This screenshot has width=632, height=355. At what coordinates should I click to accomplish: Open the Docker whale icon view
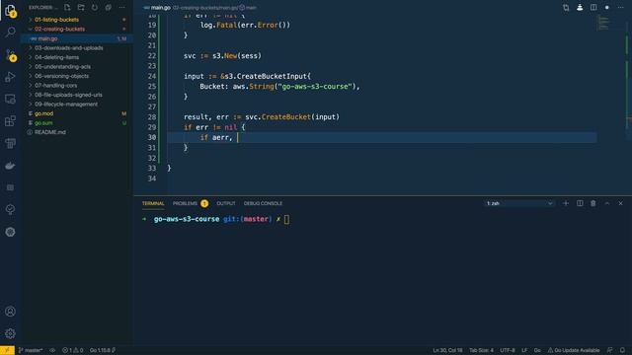[10, 166]
